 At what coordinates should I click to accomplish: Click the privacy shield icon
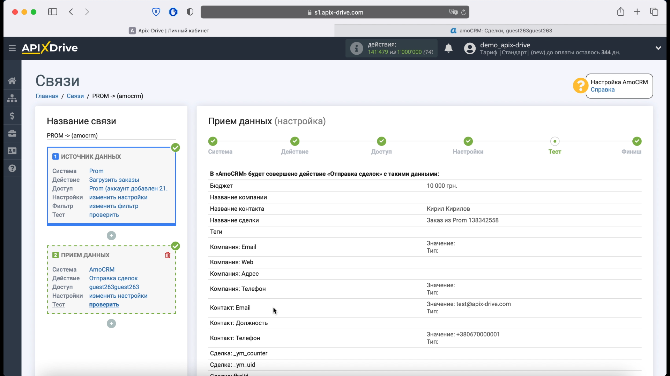click(x=190, y=12)
